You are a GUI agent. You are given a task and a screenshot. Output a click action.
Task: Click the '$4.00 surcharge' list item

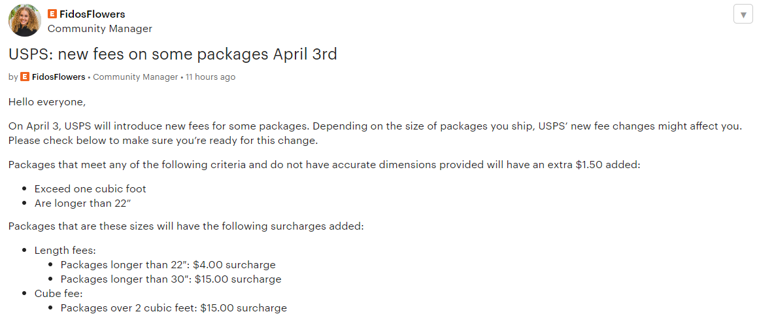tap(168, 265)
